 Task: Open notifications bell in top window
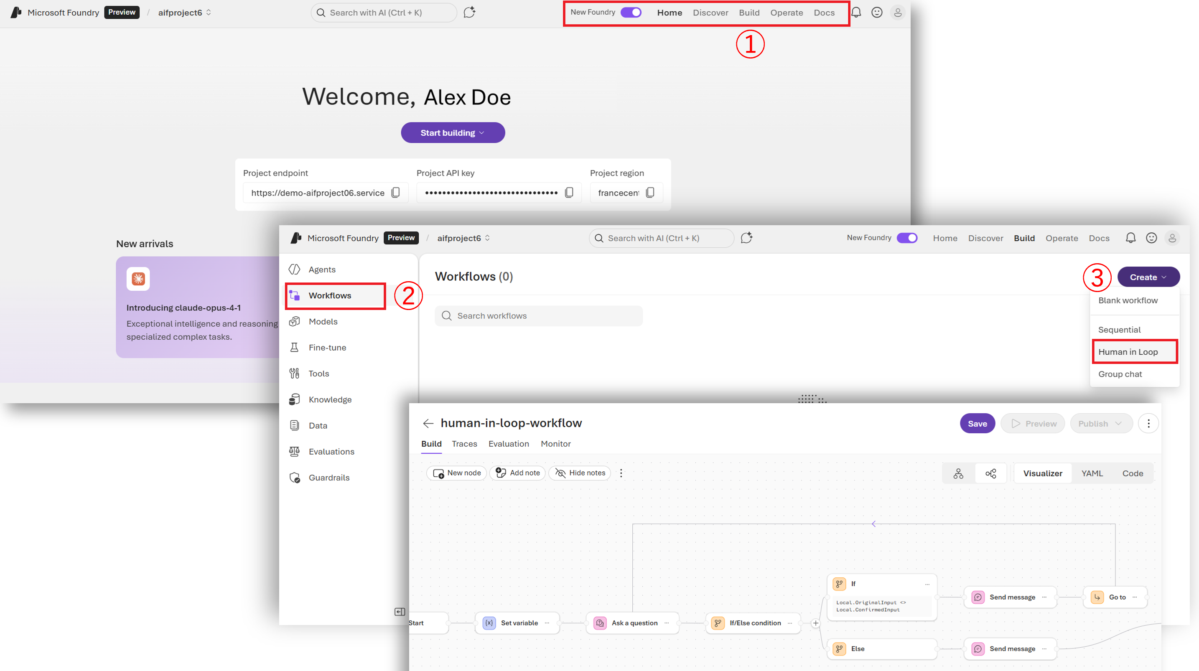click(x=856, y=13)
